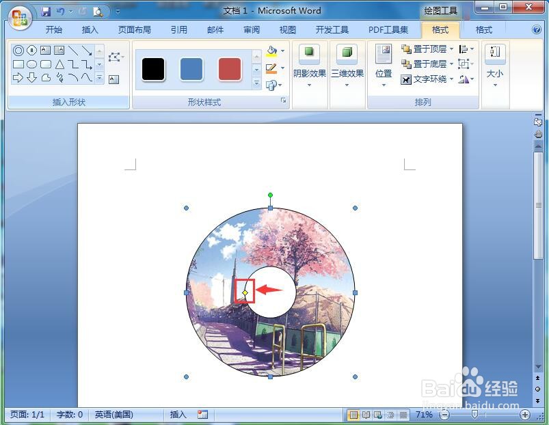549x425 pixels.
Task: Open the 插入 Insert ribbon tab
Action: coord(90,30)
